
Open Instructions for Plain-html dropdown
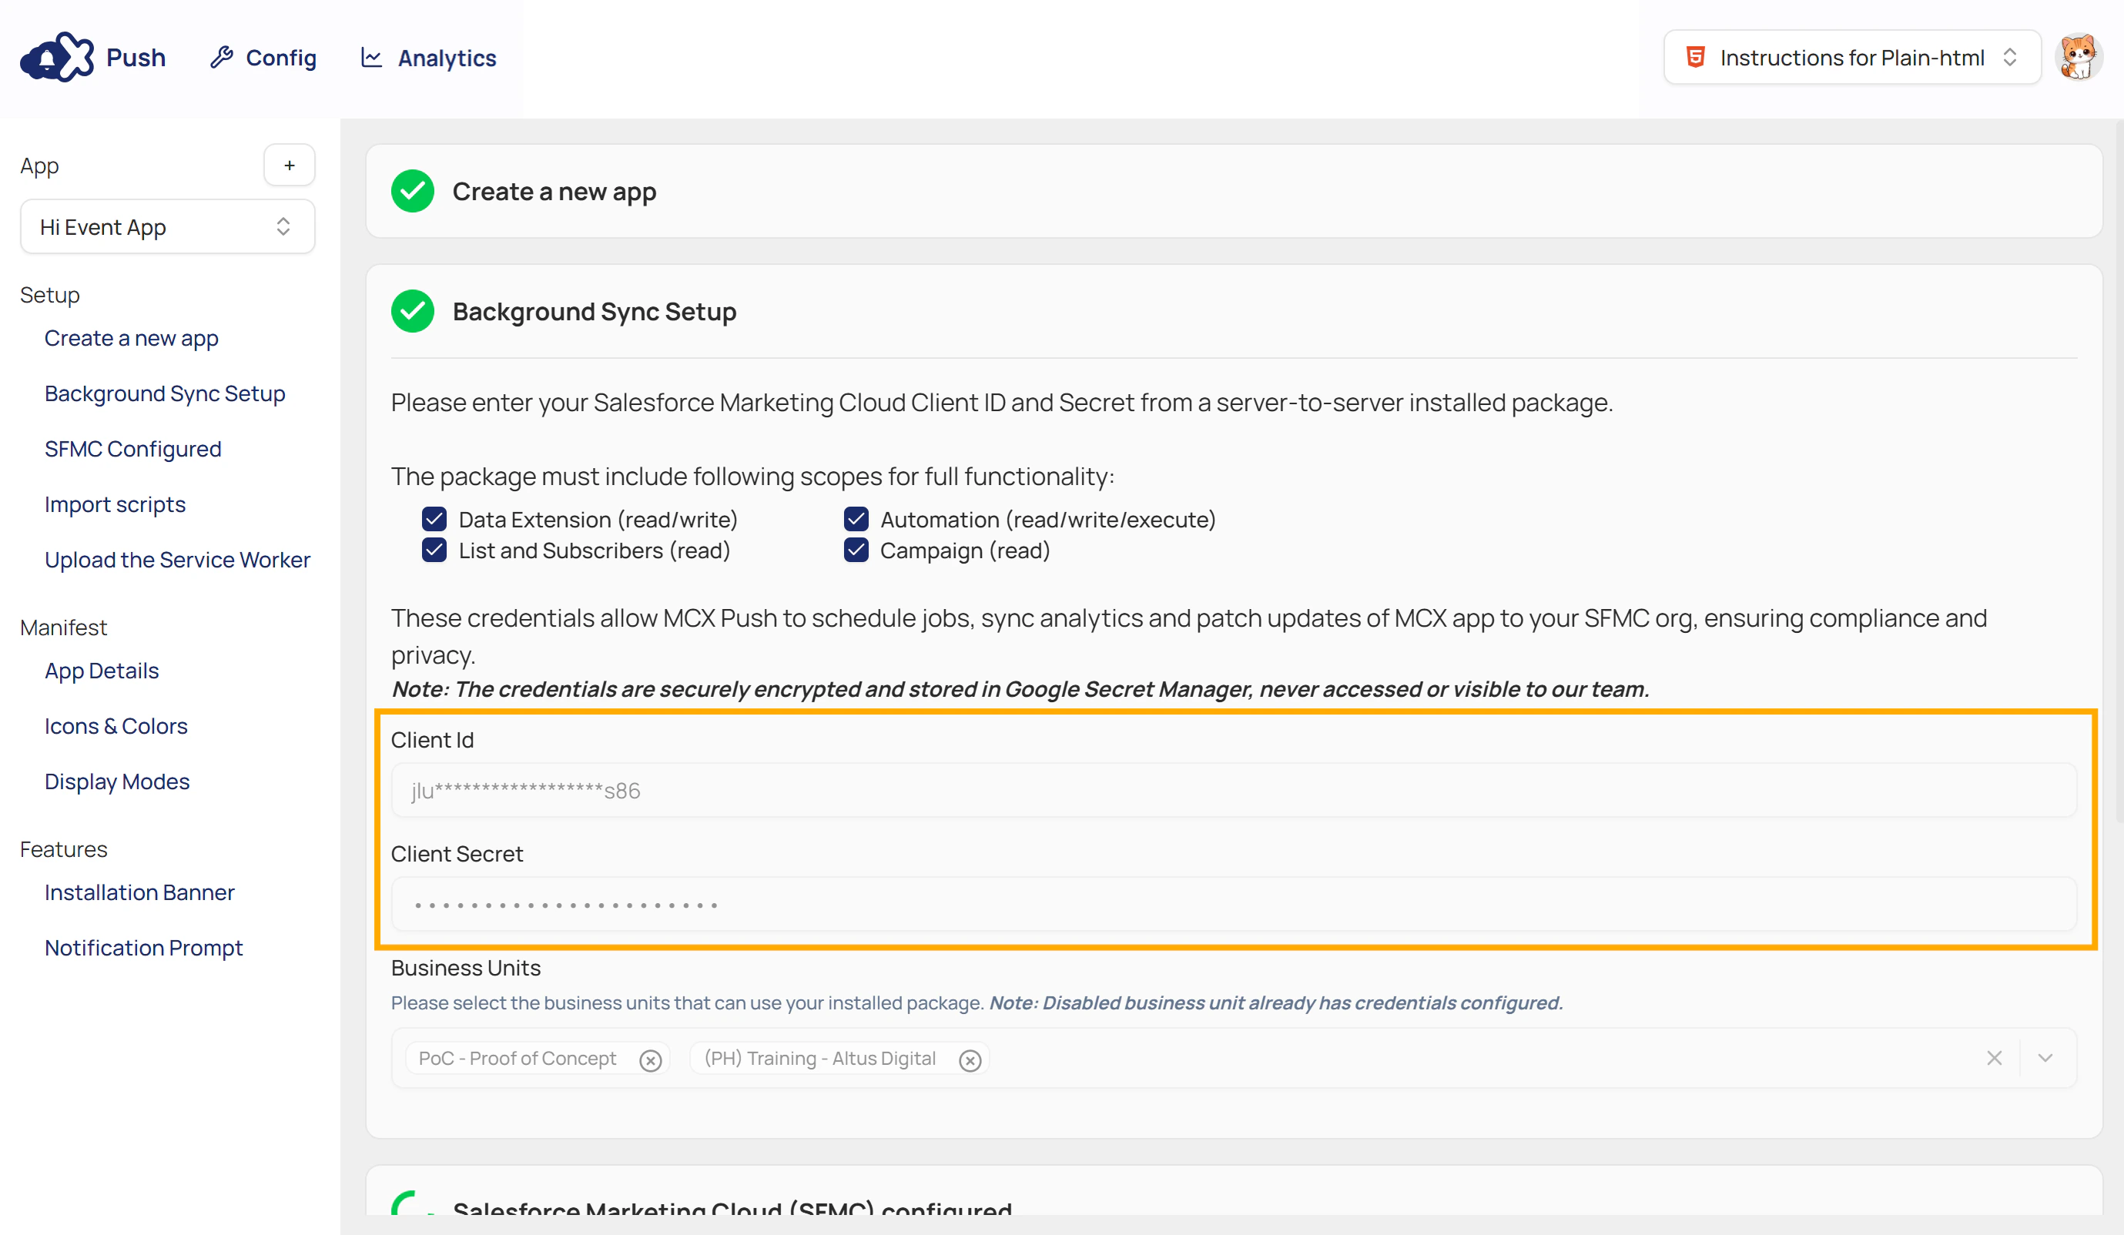pyautogui.click(x=1851, y=57)
